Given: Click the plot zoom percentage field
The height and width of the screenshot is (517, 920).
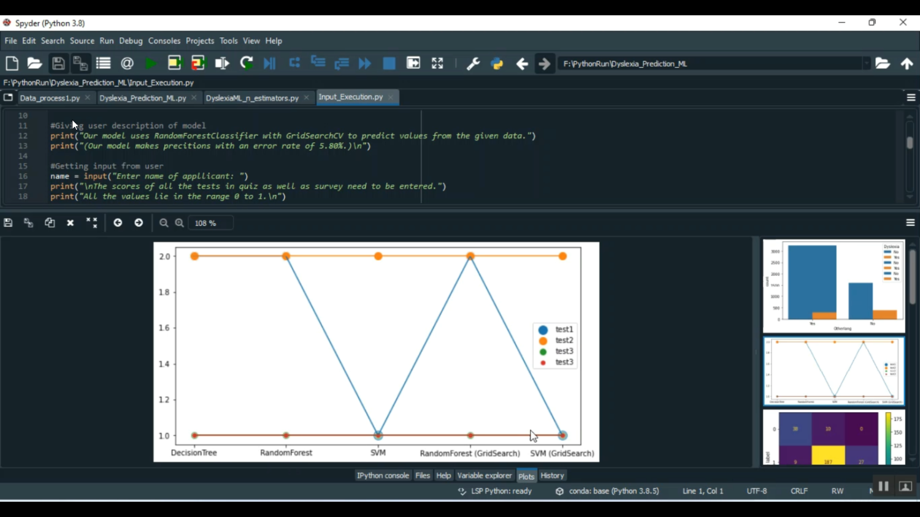Looking at the screenshot, I should click(210, 223).
